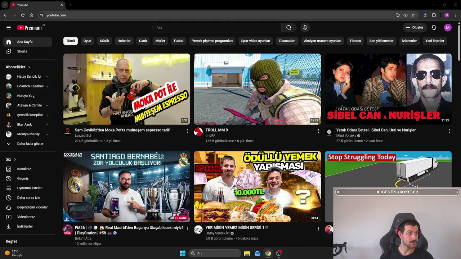
Task: Open the Gökmen Kasabalı subscription
Action: point(27,86)
